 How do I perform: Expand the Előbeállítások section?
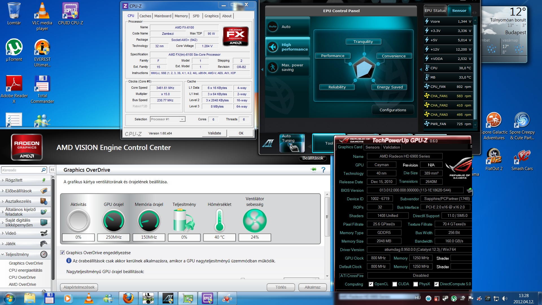click(25, 191)
